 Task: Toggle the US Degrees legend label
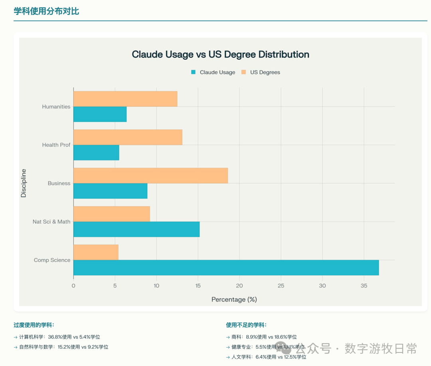click(265, 72)
